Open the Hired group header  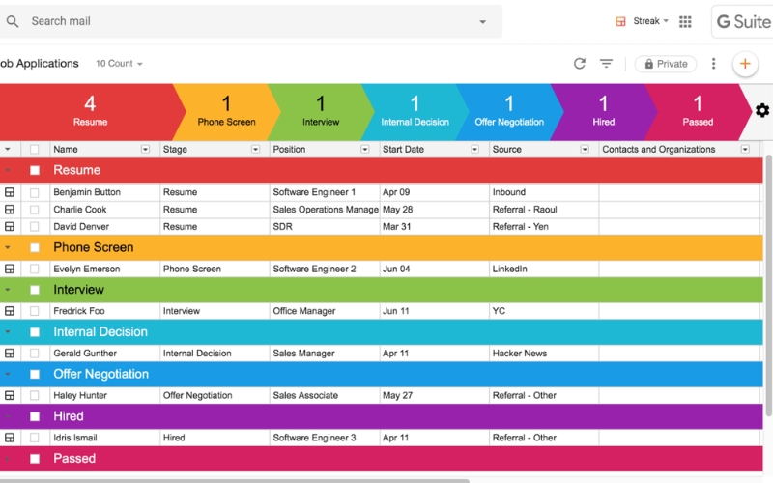coord(381,416)
